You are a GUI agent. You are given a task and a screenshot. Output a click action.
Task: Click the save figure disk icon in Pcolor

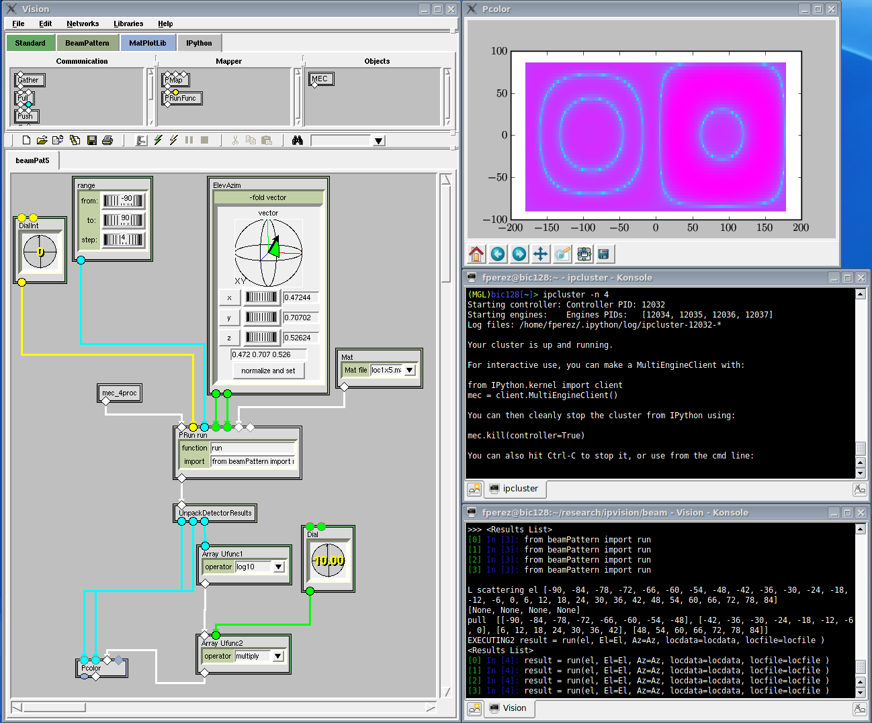[x=603, y=254]
